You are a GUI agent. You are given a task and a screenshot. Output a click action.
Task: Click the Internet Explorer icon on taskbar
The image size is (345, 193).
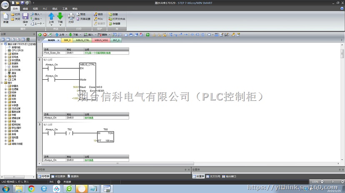point(44,188)
